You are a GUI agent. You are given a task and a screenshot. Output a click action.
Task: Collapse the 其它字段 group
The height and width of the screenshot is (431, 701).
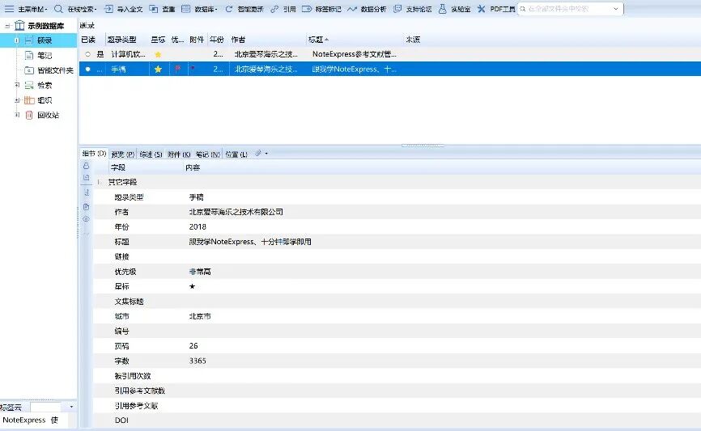(x=100, y=182)
